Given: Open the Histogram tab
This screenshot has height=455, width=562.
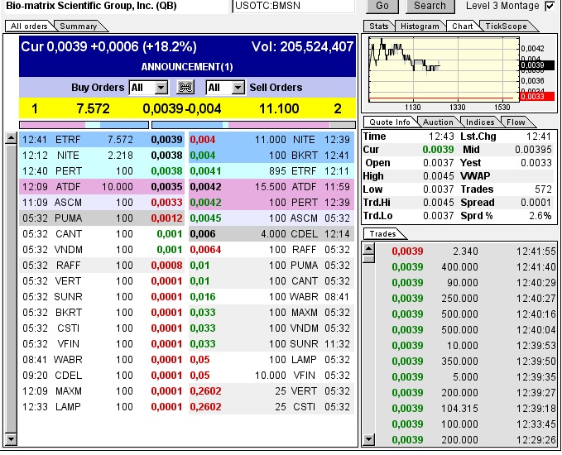Looking at the screenshot, I should 420,26.
